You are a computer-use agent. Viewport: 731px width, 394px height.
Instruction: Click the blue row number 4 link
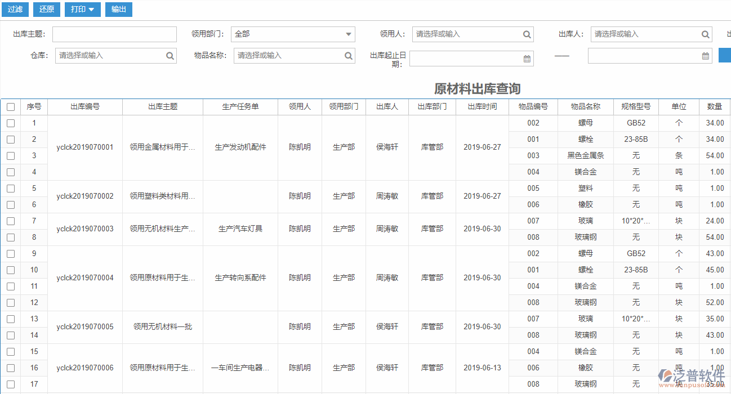pos(34,172)
